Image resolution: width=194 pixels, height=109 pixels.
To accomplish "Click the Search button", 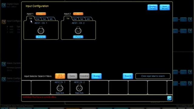I will 128,76.
